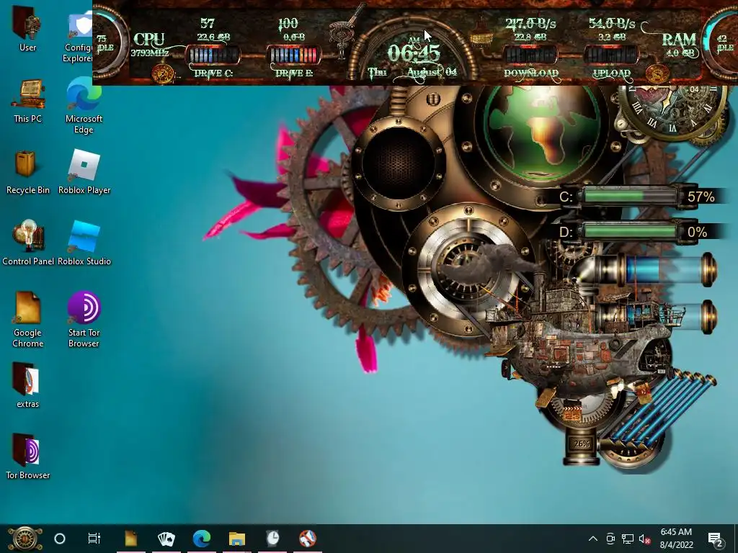Select the extras folder icon
The width and height of the screenshot is (738, 553).
pos(28,385)
